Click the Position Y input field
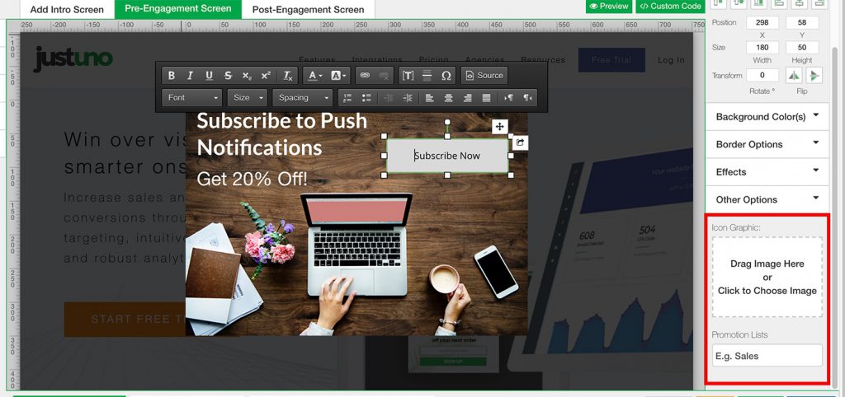 coord(802,22)
